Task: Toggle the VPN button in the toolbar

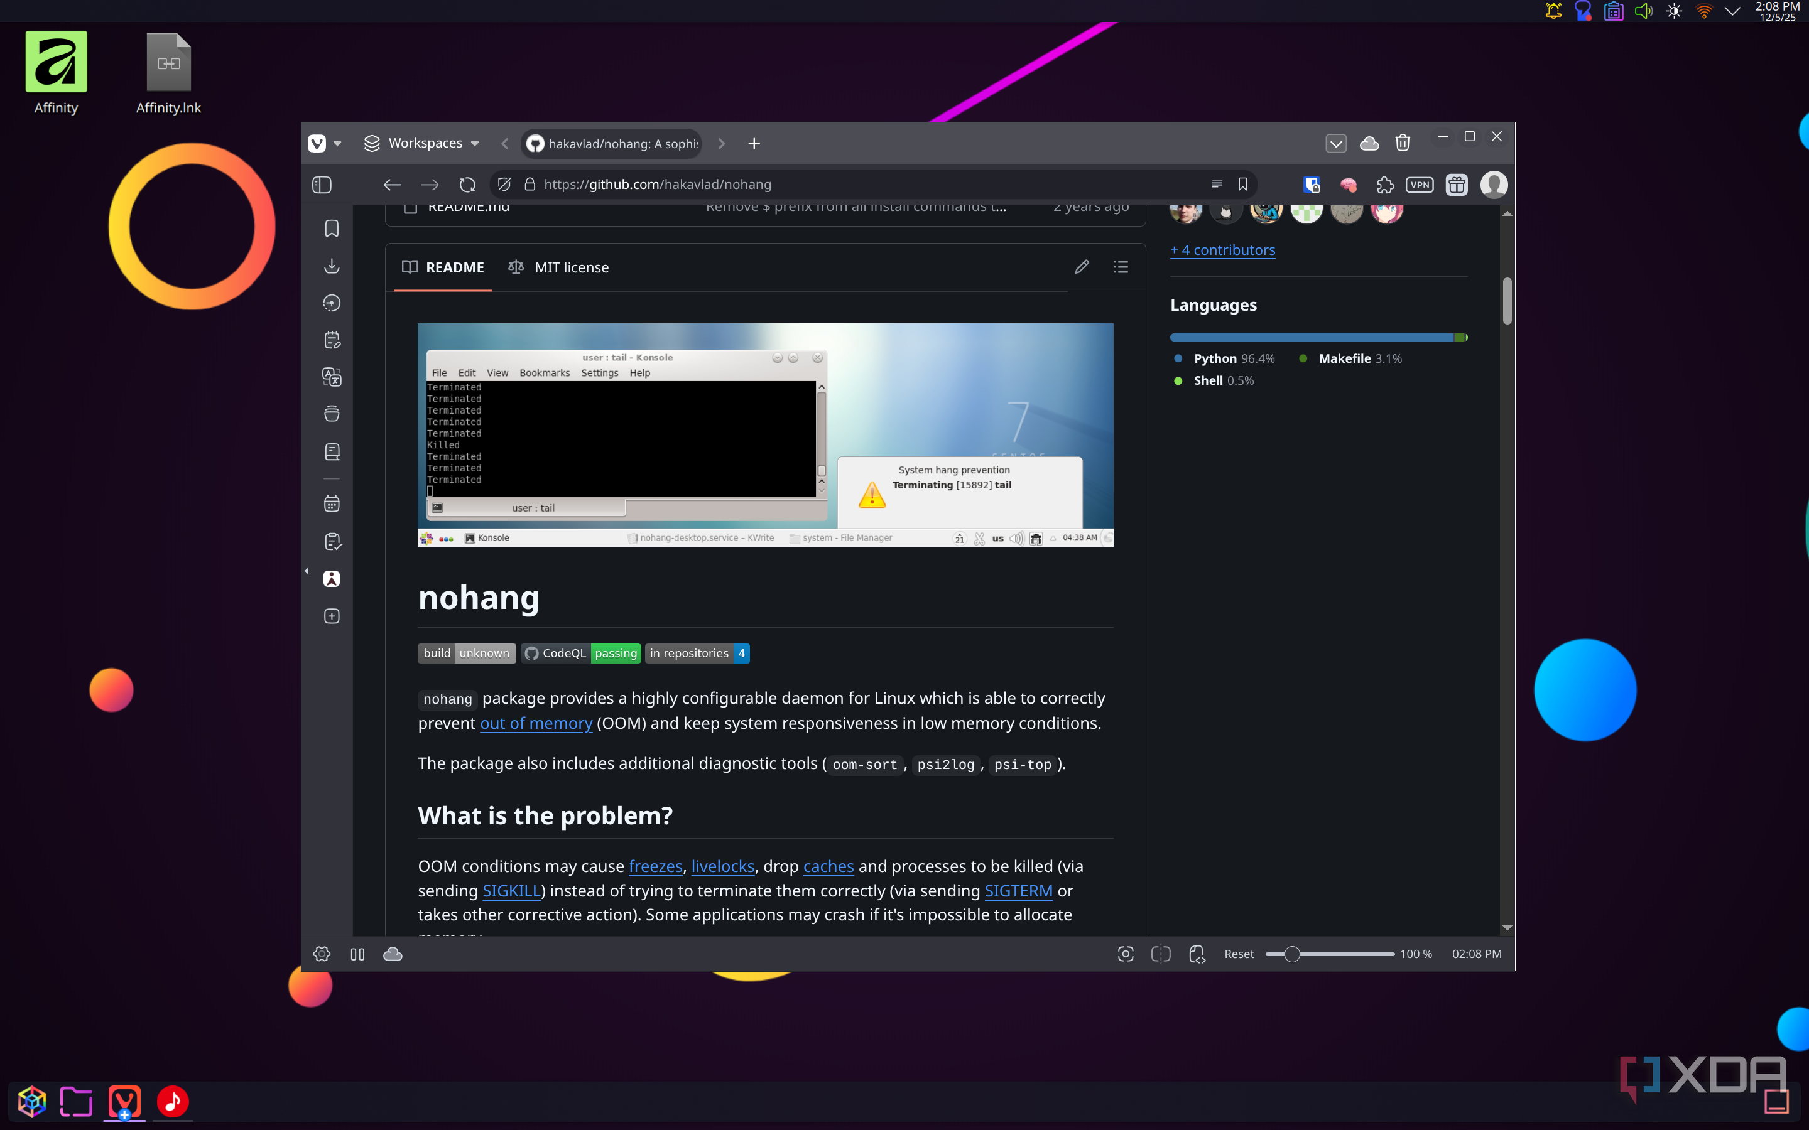Action: (x=1419, y=185)
